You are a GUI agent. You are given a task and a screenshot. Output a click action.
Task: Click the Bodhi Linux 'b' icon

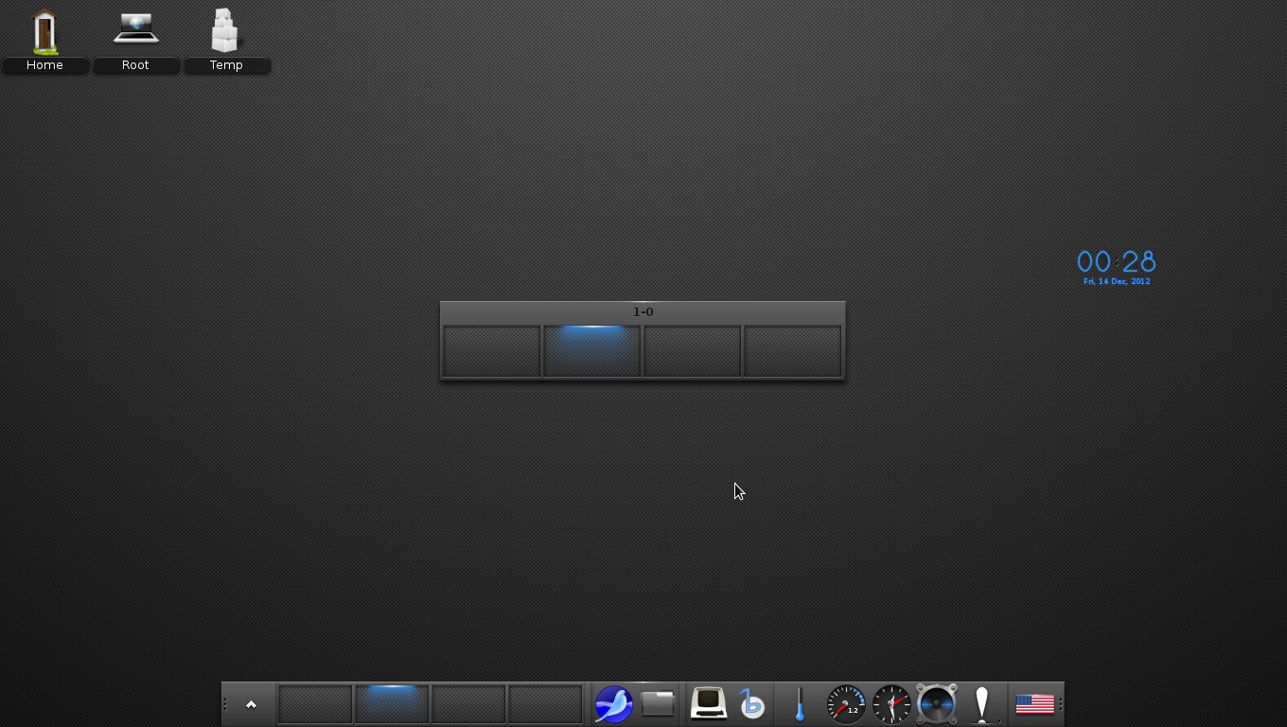click(x=752, y=703)
